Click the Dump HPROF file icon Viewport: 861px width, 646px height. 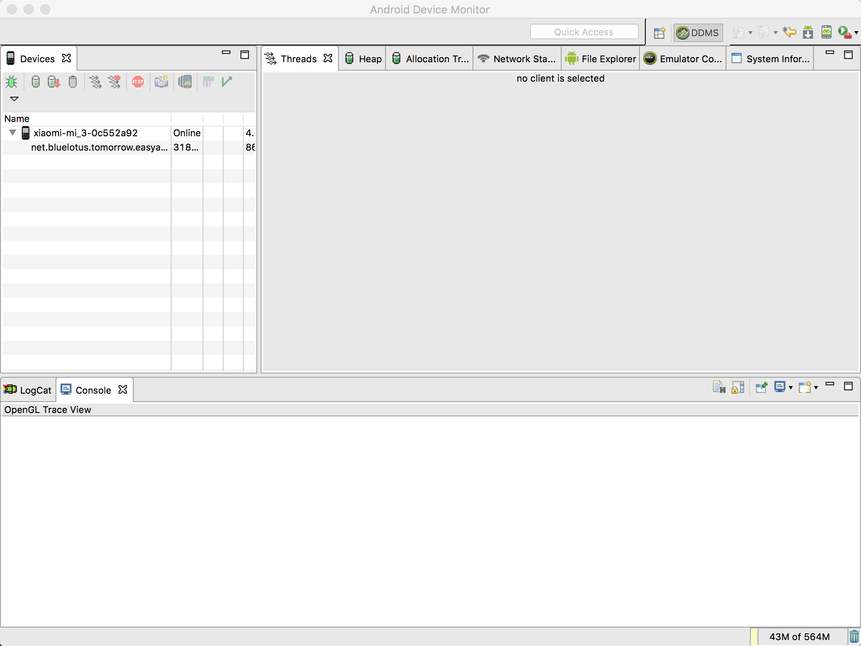point(54,82)
